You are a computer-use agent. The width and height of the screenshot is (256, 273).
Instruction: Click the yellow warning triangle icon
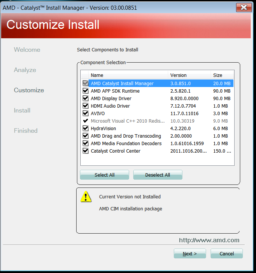pyautogui.click(x=86, y=196)
